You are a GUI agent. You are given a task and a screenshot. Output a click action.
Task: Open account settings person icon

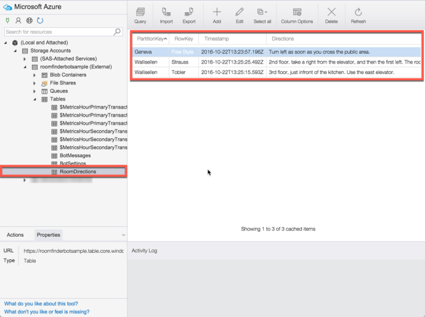tap(18, 20)
